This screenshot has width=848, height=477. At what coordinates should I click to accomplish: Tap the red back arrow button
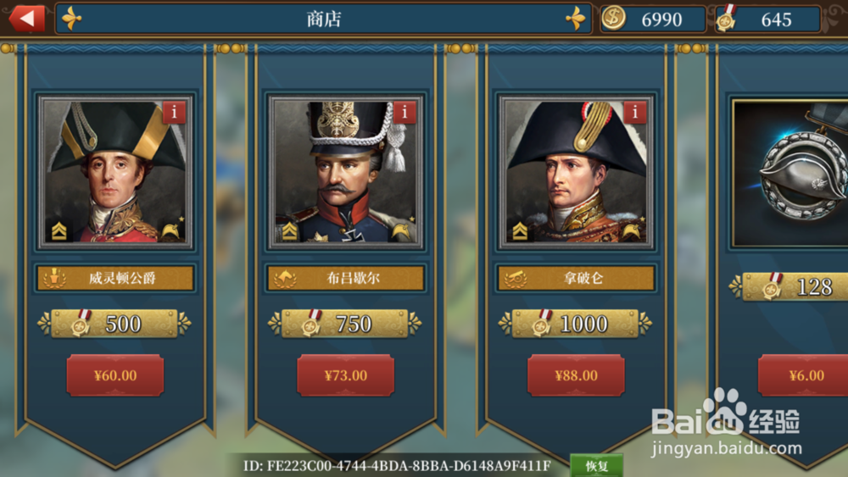coord(27,19)
